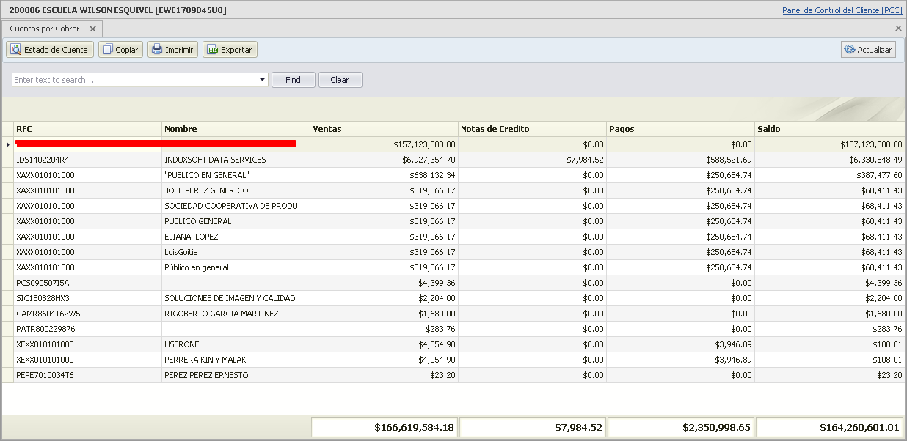The width and height of the screenshot is (907, 441).
Task: Sort by the RFC column header
Action: (87, 129)
